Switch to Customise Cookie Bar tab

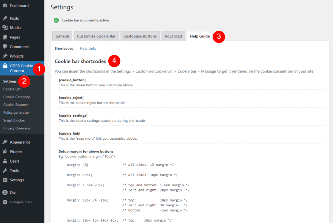[x=96, y=36]
